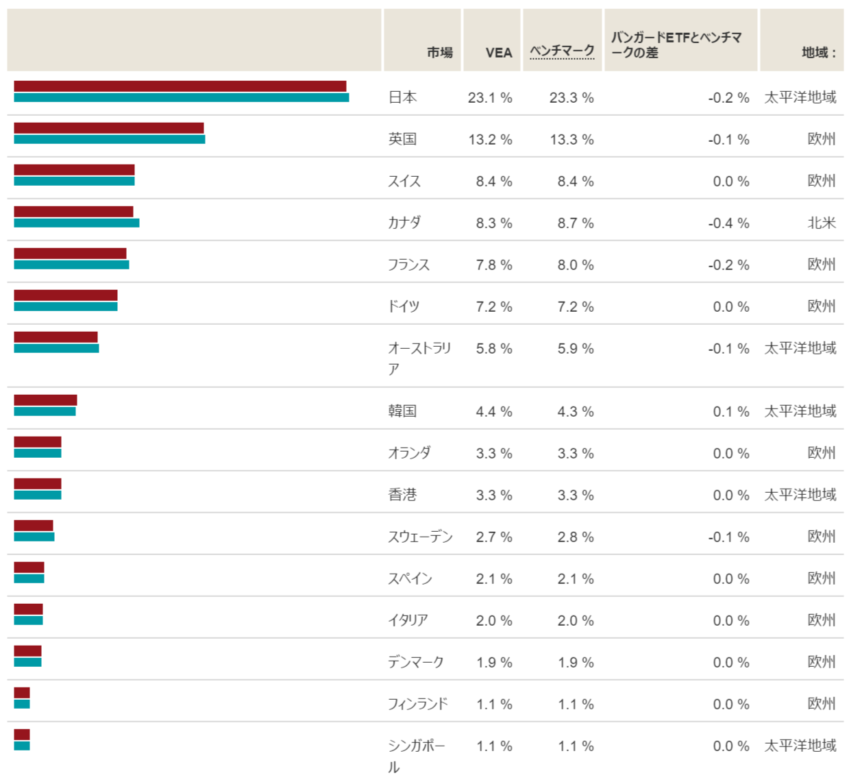Click the 北米 region cell
This screenshot has height=782, width=849.
point(821,223)
